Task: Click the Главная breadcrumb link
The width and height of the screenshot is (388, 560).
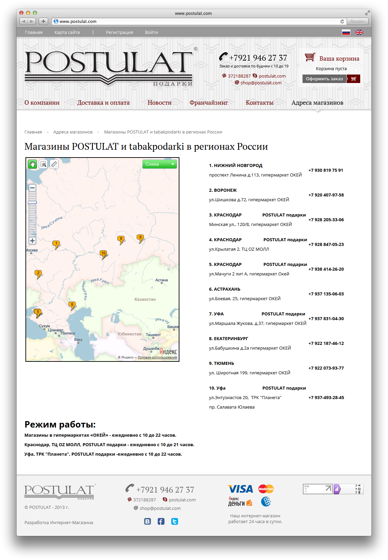Action: click(33, 132)
